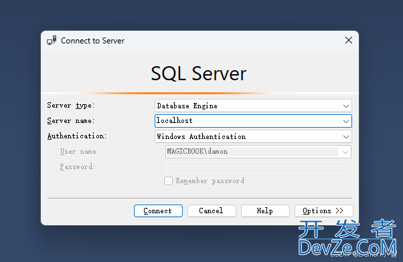Screen dimensions: 403x262
Task: Click the "SQL Server" banner heading
Action: pos(198,74)
